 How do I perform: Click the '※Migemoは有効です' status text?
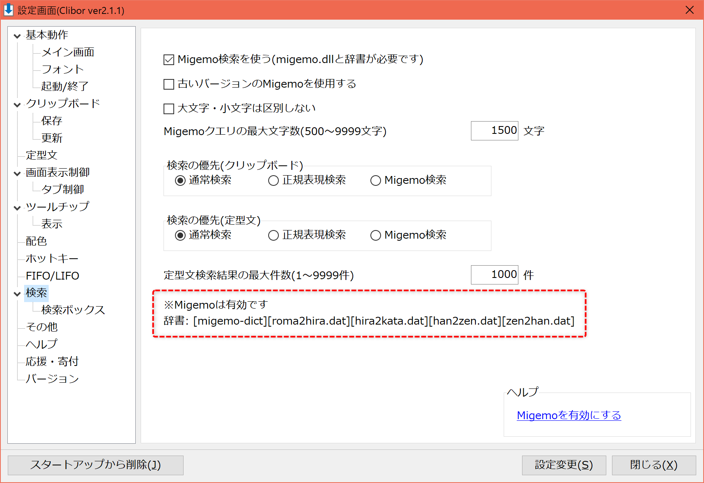click(x=215, y=305)
